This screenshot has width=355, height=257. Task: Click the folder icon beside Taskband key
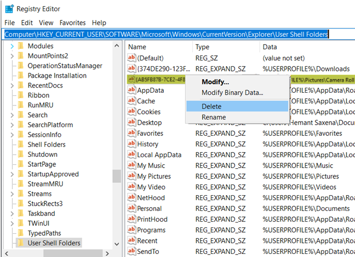tap(21, 213)
